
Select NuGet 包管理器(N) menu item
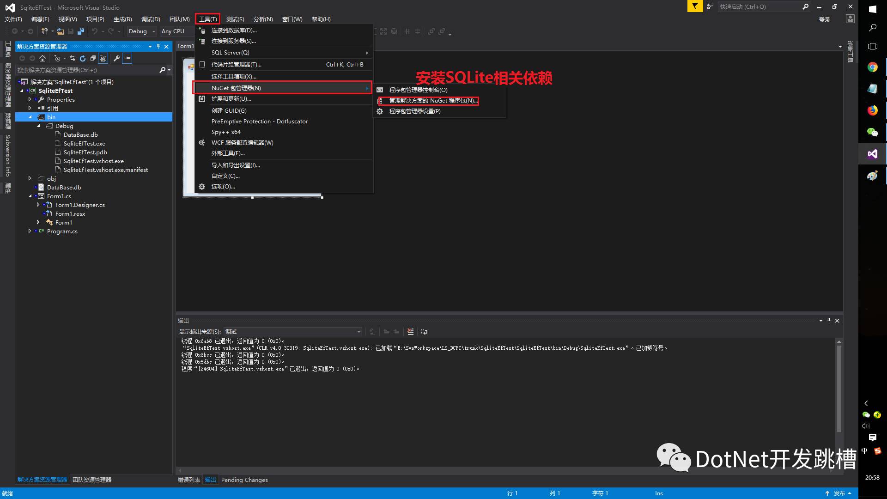coord(282,88)
